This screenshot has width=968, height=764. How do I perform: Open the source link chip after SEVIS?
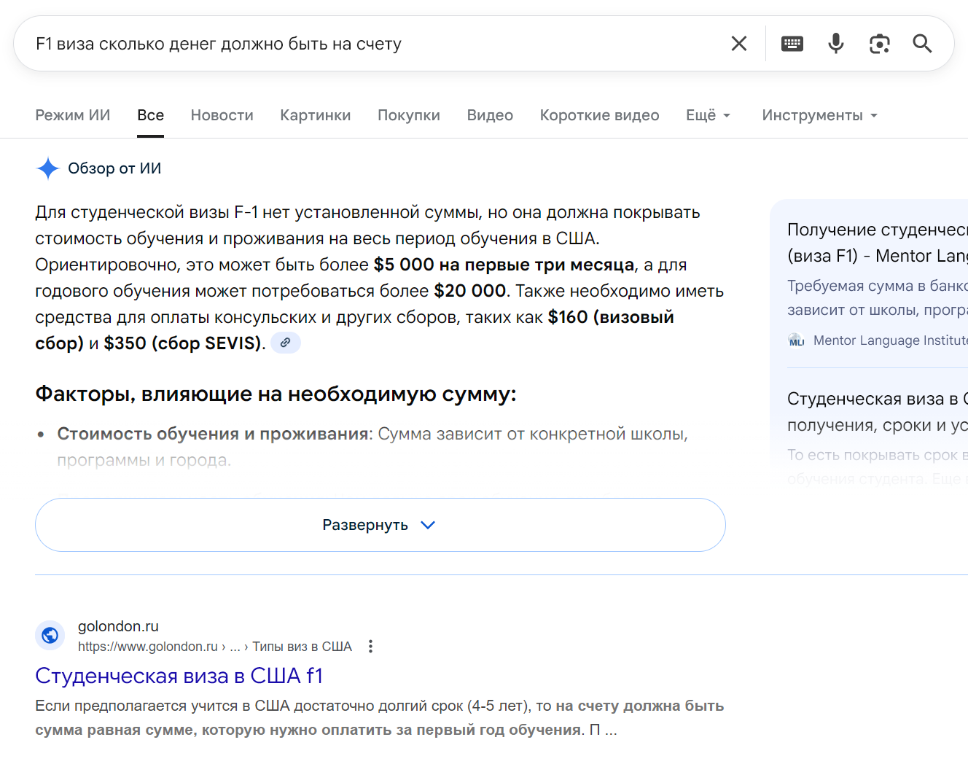pyautogui.click(x=286, y=343)
